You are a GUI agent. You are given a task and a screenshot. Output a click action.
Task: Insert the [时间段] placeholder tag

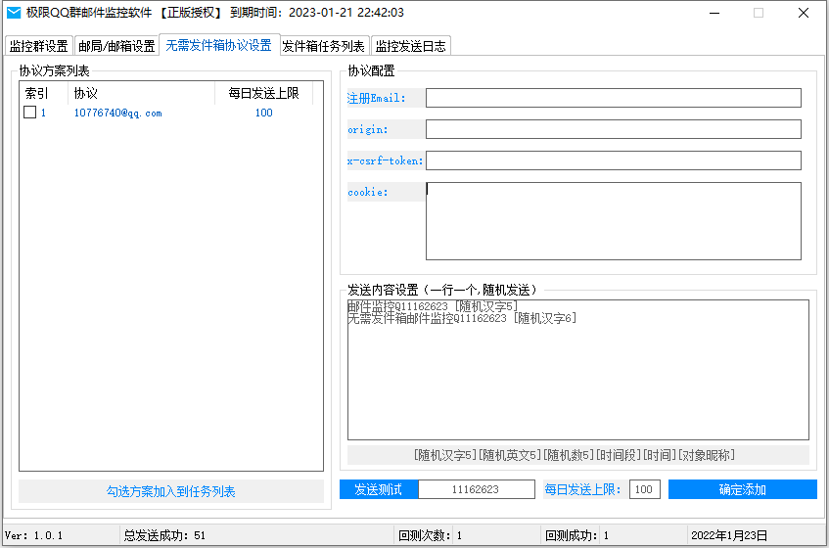coord(618,455)
